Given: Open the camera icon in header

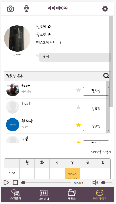Looking at the screenshot, I should point(10,9).
